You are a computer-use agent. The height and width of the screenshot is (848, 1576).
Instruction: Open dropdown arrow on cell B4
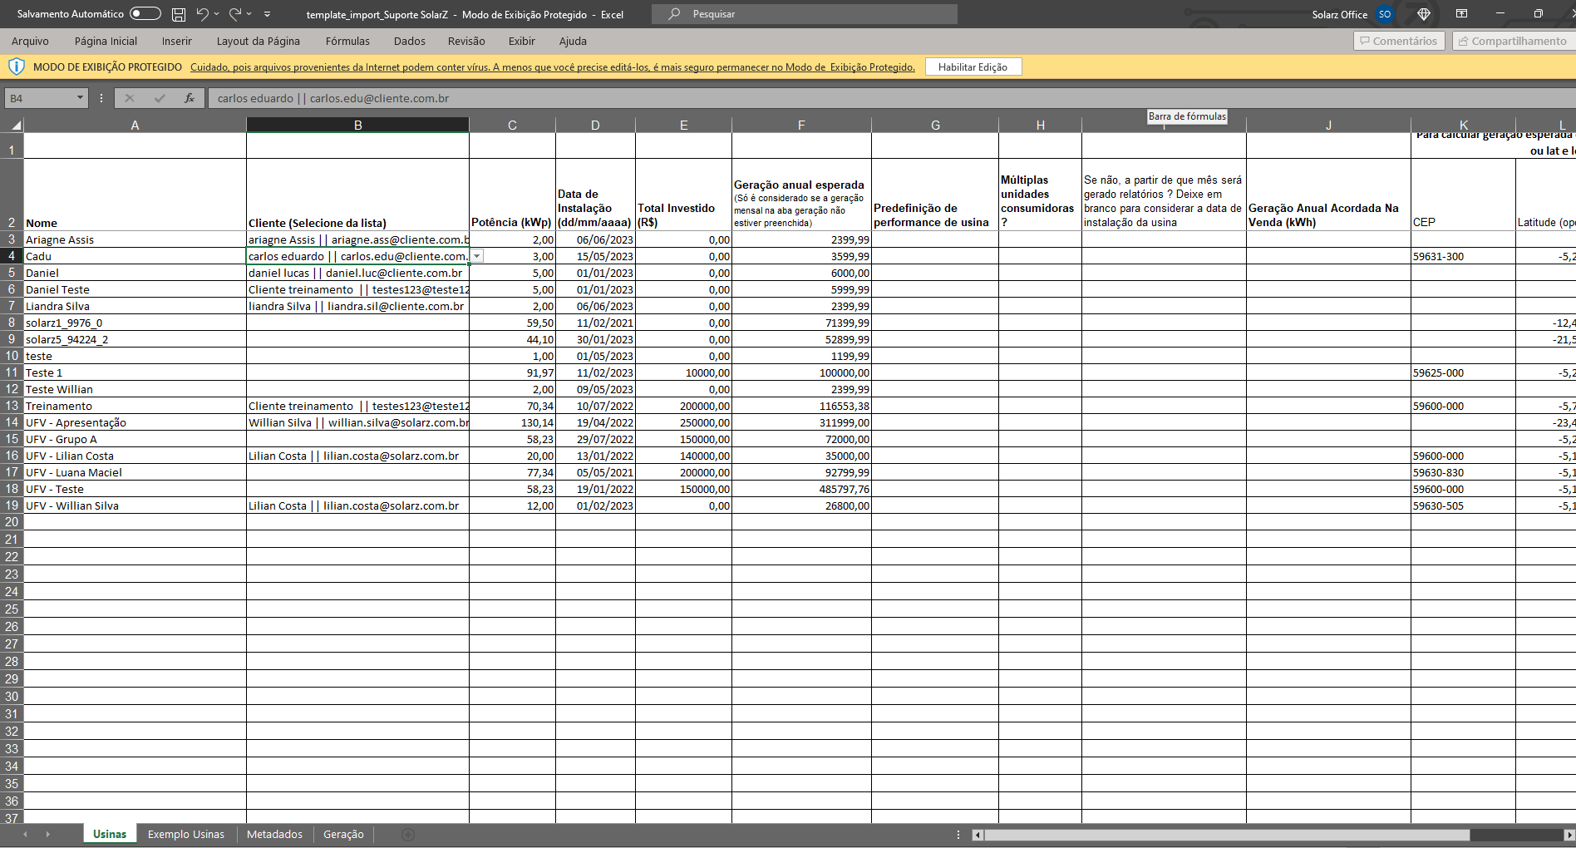[477, 256]
